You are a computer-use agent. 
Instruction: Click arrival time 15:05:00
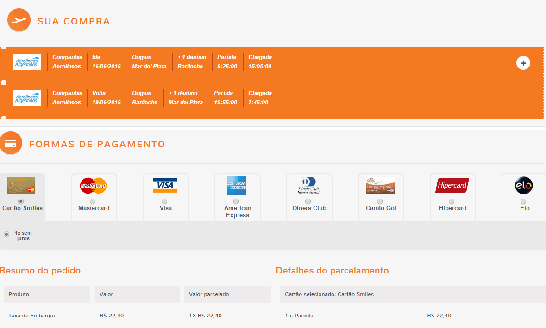point(260,67)
